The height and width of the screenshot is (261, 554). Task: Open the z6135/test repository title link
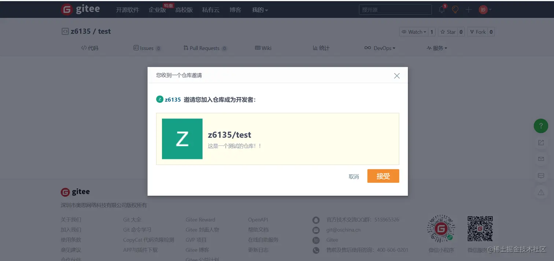point(229,135)
